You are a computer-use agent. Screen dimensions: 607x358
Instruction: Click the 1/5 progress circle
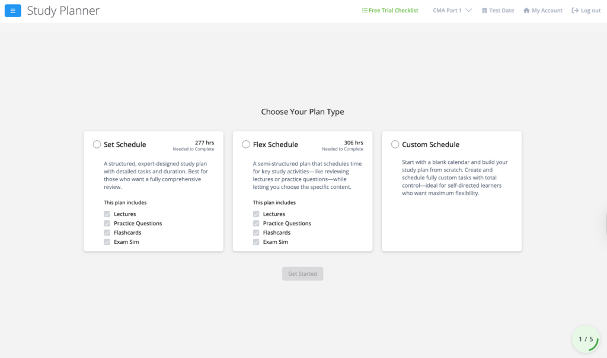[x=585, y=338]
